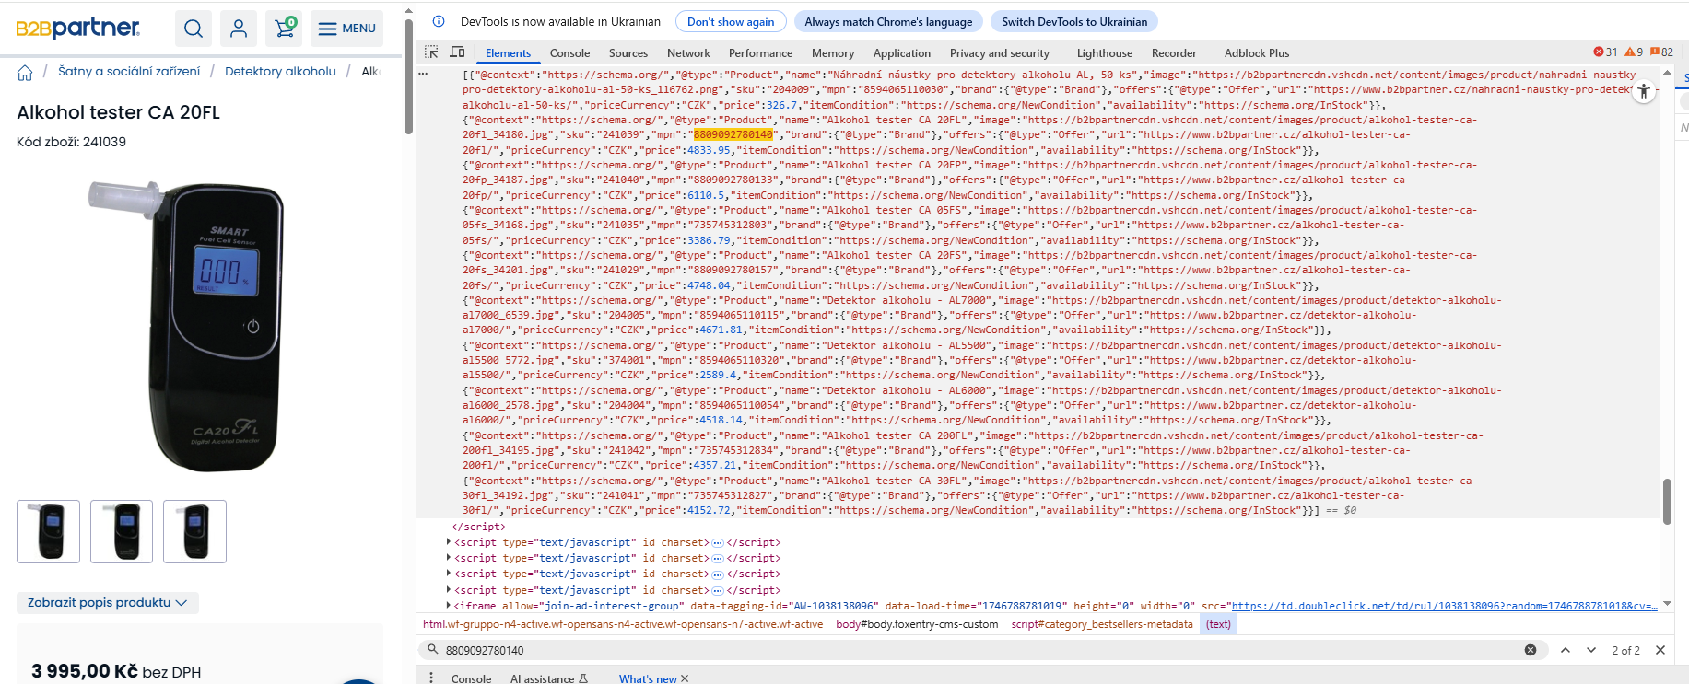Click Switch DevTools to Ukrainian
Image resolution: width=1689 pixels, height=684 pixels.
1074,21
